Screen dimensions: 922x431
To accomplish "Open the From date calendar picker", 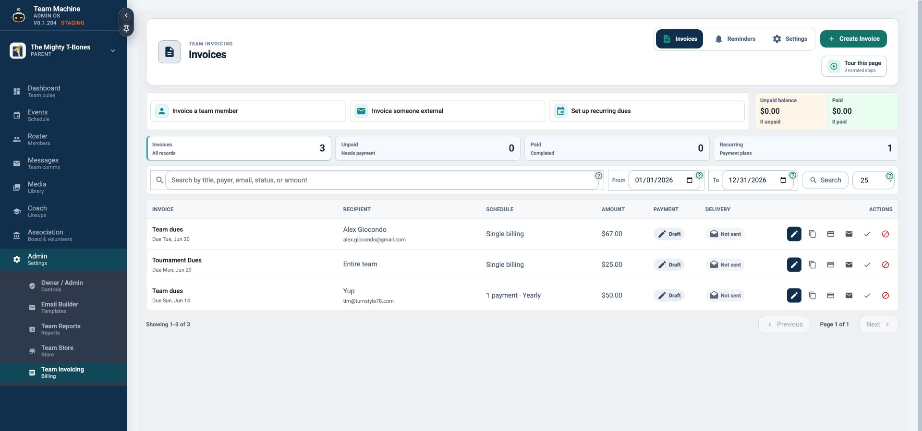I will 690,180.
